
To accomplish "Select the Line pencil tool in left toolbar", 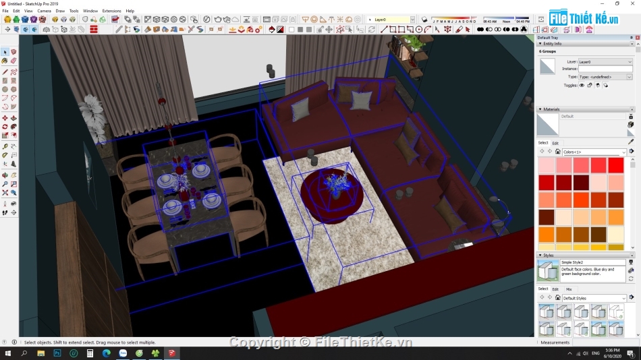I will [5, 72].
